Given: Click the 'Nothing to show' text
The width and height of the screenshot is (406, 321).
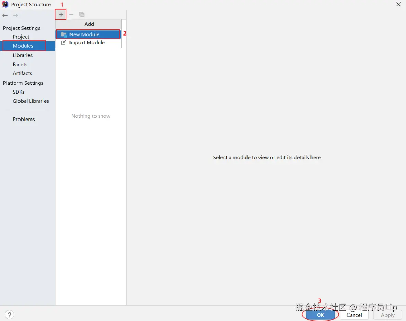Looking at the screenshot, I should coord(91,116).
